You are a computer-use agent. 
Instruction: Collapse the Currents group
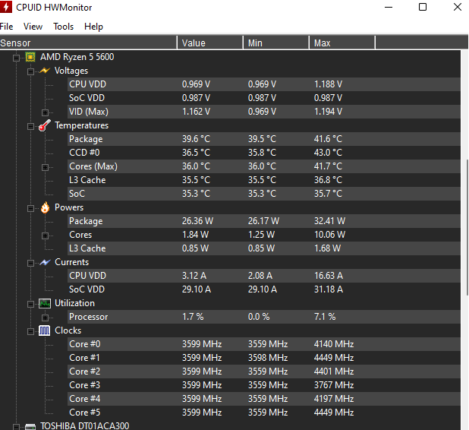coord(30,263)
